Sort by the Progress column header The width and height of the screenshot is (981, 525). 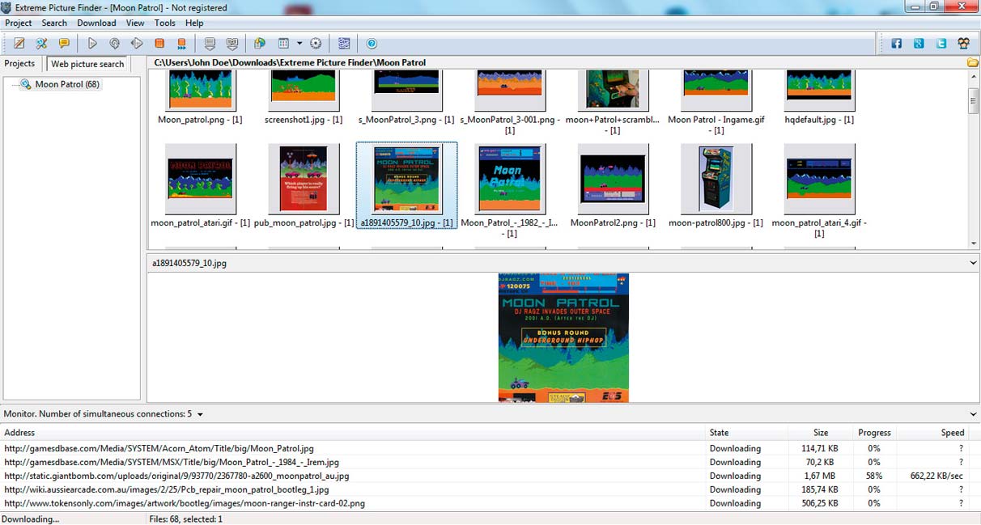coord(874,433)
